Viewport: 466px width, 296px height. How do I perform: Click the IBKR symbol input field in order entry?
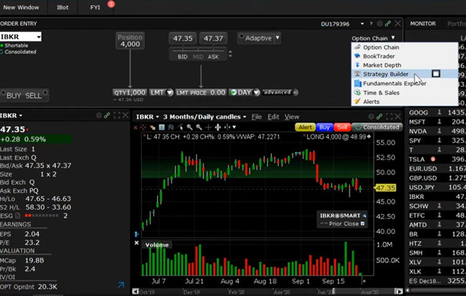[19, 37]
